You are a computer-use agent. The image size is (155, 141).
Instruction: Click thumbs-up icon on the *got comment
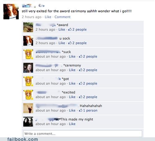[x=81, y=83]
